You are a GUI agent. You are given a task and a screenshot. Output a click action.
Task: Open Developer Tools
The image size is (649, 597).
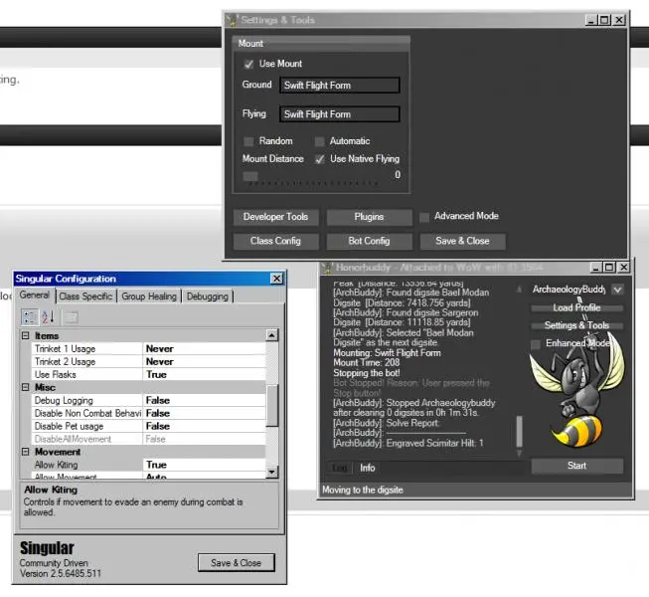275,217
